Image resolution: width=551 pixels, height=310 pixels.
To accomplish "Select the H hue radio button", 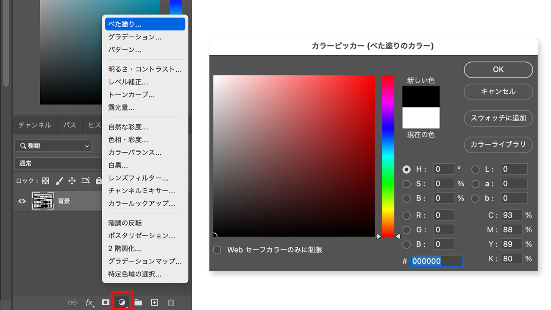I will tap(406, 169).
